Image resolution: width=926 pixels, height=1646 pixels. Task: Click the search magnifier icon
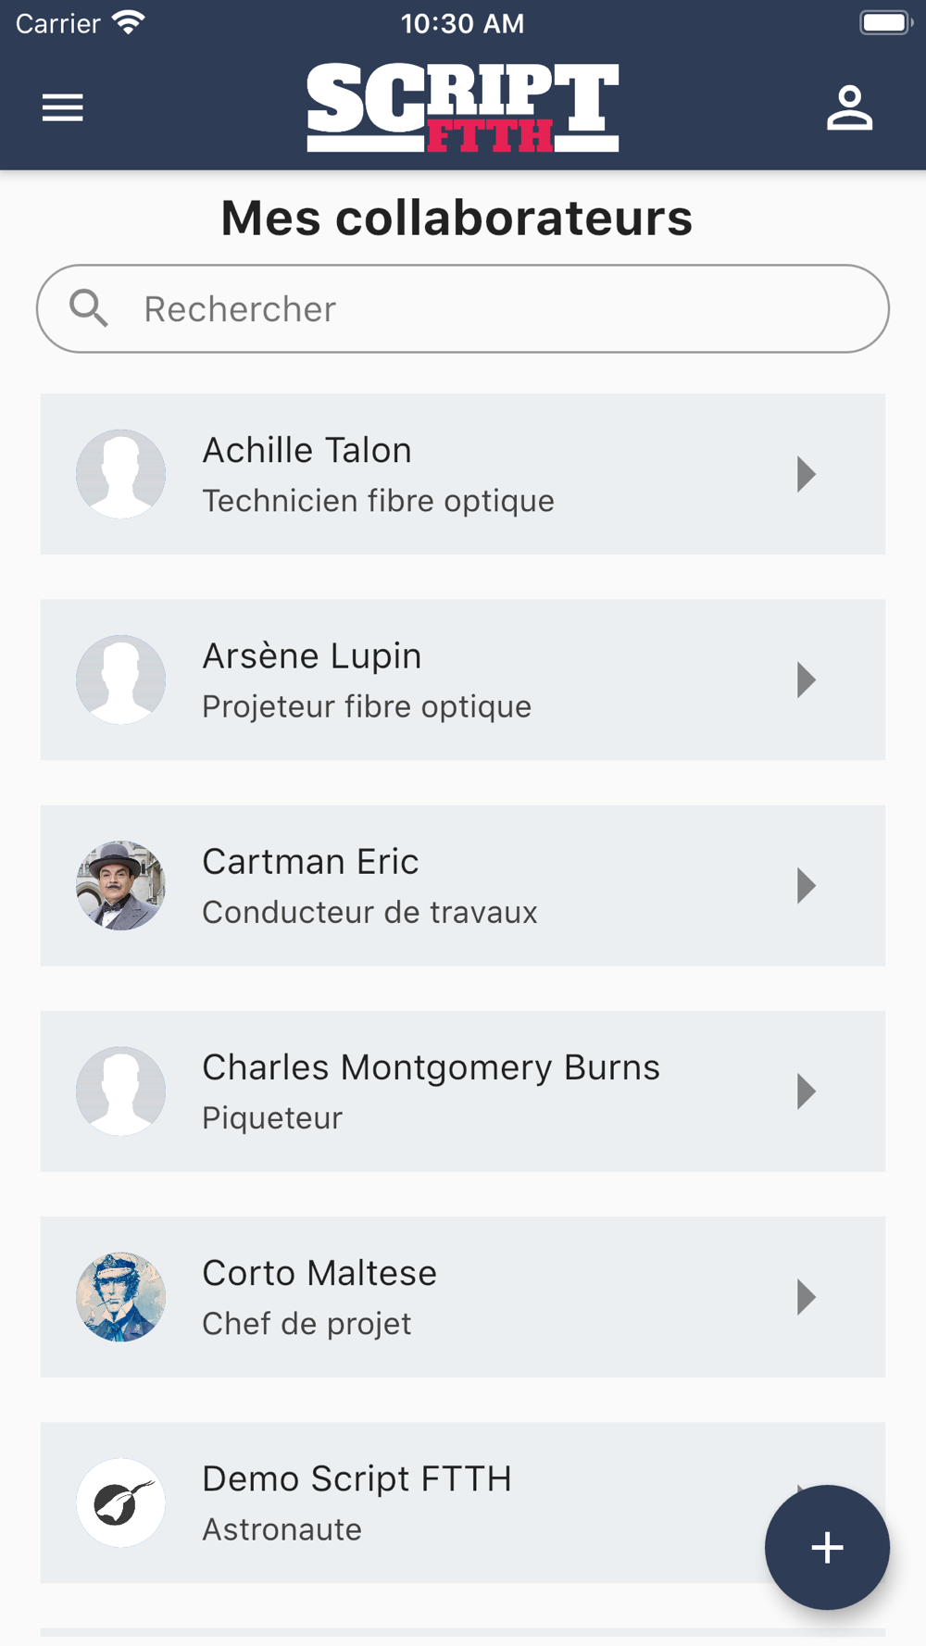pos(89,308)
